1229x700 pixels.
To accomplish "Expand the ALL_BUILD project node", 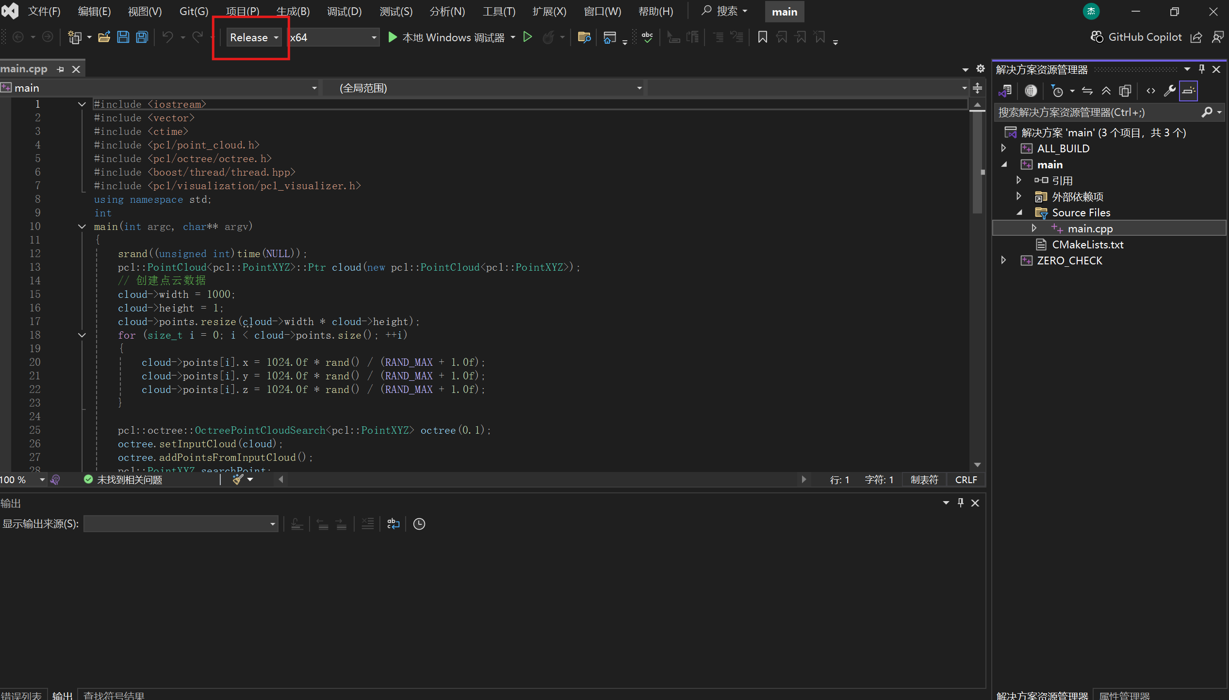I will click(x=1003, y=148).
